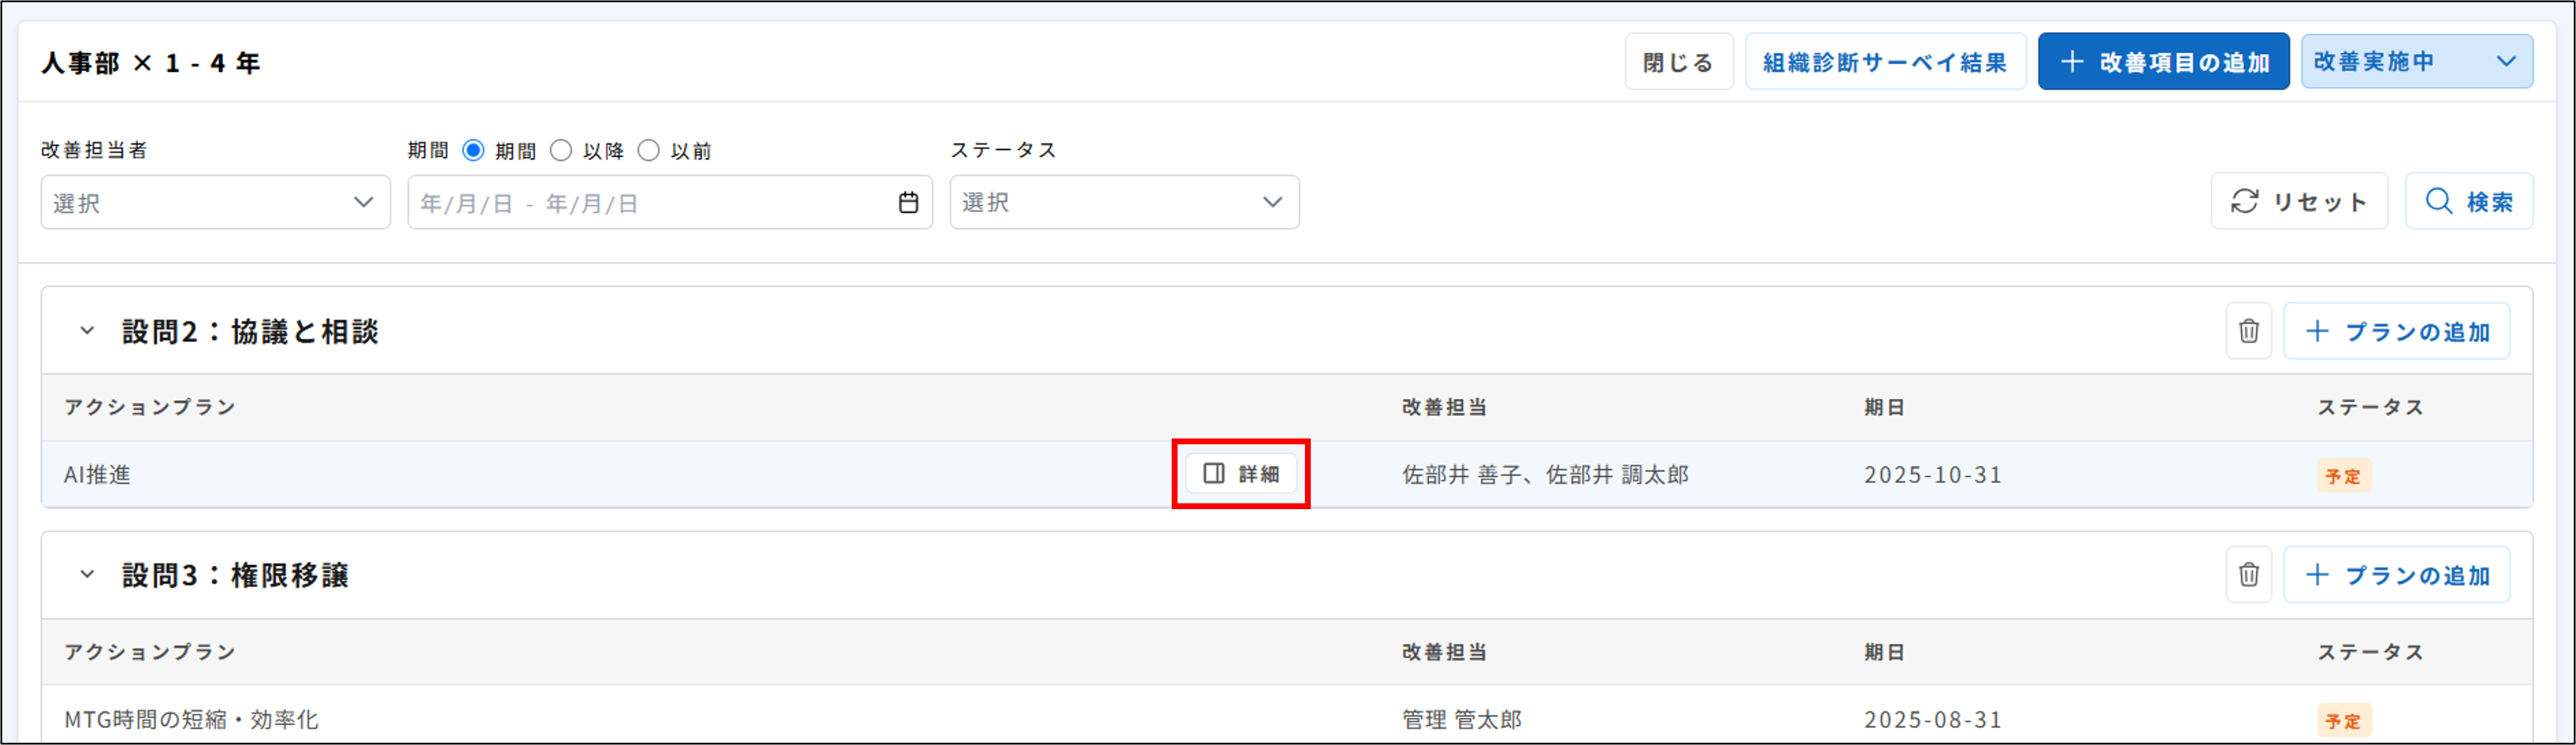Click the MTG時間の短縮・効率化 plan row
This screenshot has height=745, width=2576.
tap(192, 719)
